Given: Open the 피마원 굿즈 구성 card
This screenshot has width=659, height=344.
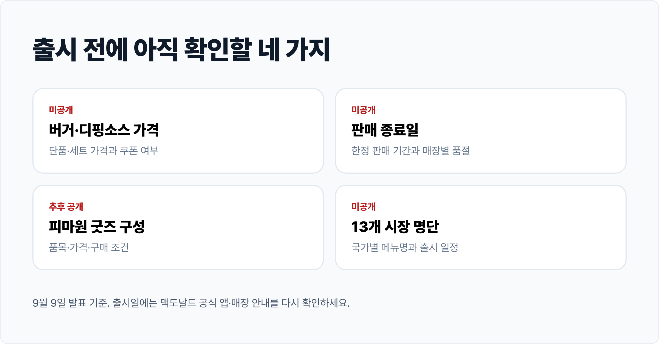Looking at the screenshot, I should 178,228.
